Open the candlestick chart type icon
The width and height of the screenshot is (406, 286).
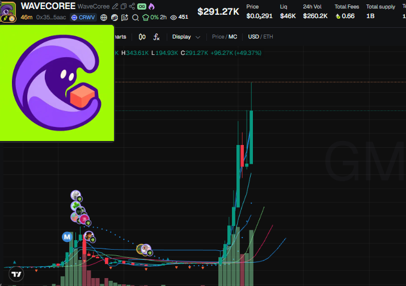point(142,37)
